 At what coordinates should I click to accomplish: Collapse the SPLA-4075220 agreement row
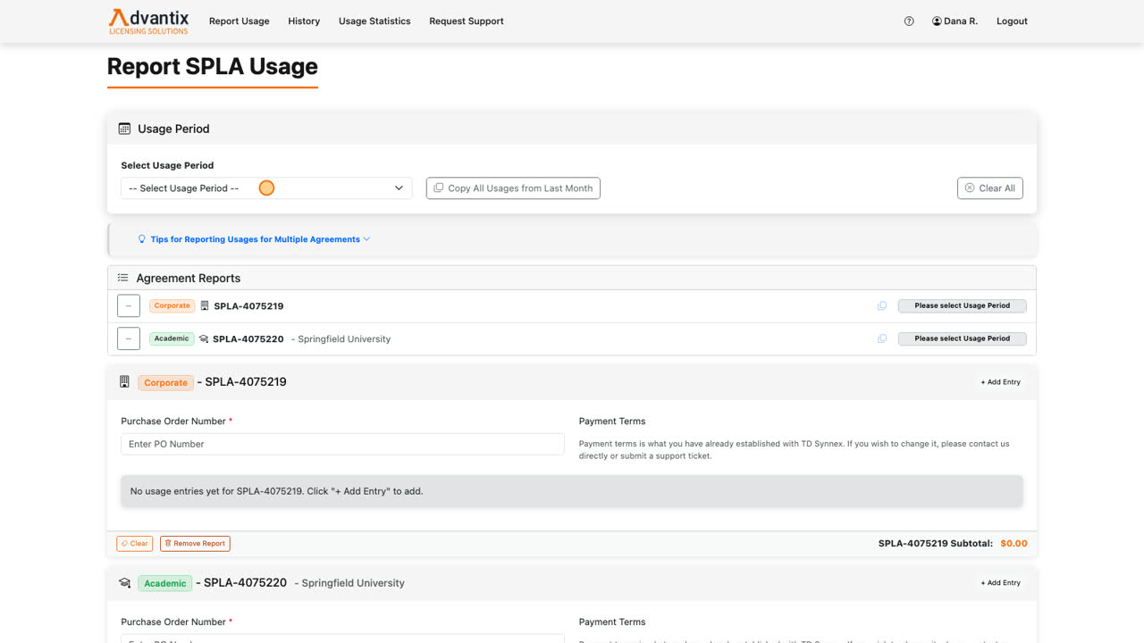point(129,338)
